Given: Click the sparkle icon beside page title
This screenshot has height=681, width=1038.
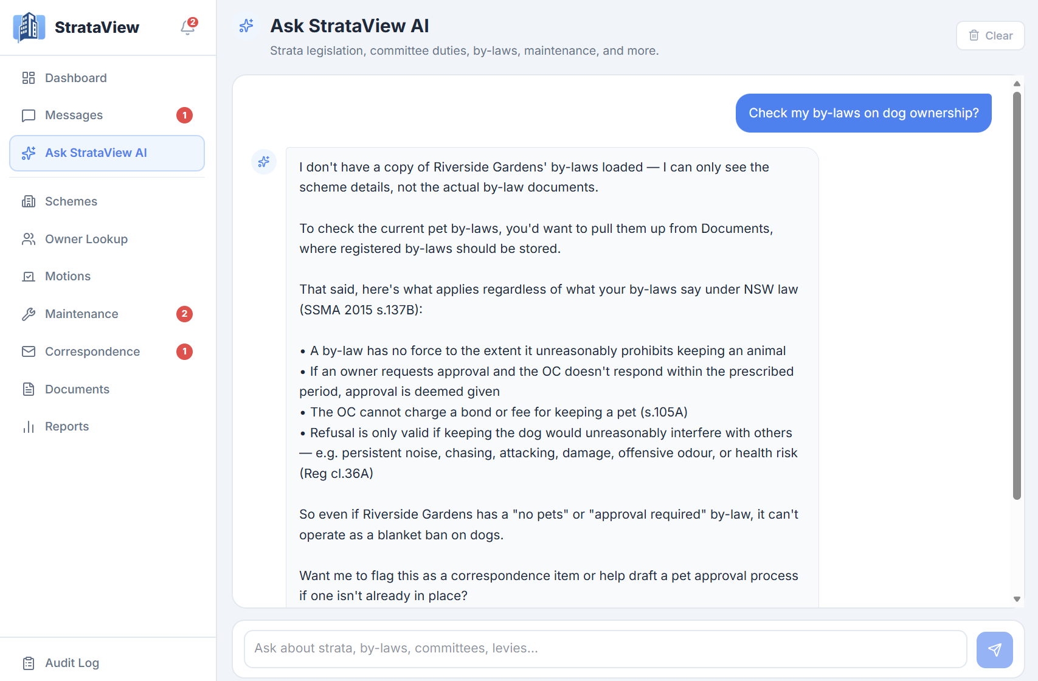Looking at the screenshot, I should pos(246,26).
